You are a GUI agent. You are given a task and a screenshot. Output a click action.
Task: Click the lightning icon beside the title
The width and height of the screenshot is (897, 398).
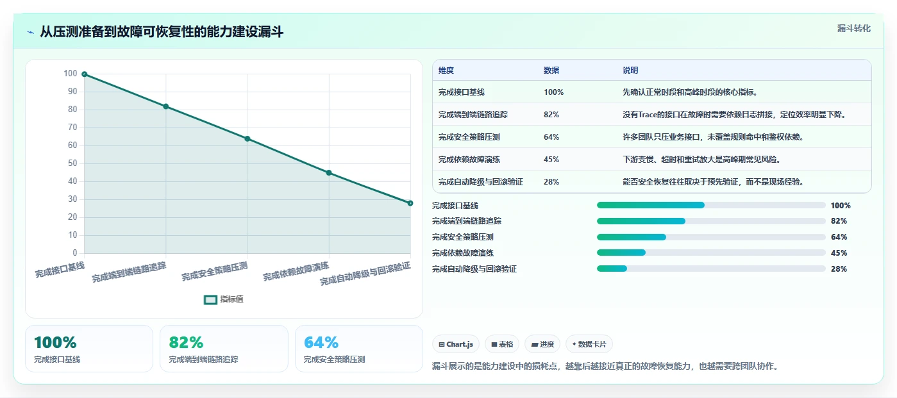pos(30,32)
